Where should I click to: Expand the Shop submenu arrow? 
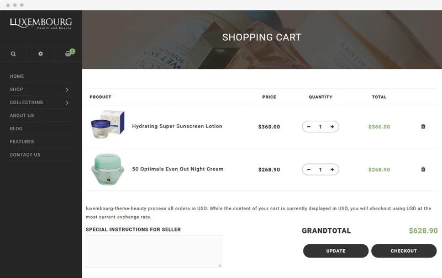point(67,89)
